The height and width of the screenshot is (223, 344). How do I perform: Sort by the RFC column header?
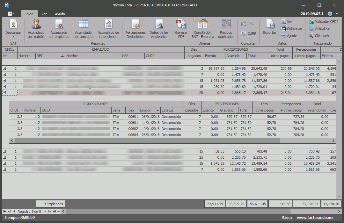(x=50, y=56)
